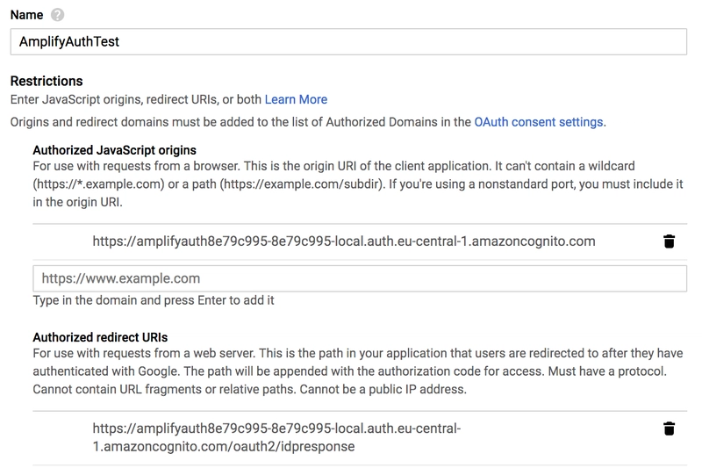Focus the Name field containing AmplifyAuthTest
Image resolution: width=702 pixels, height=468 pixels.
(348, 41)
